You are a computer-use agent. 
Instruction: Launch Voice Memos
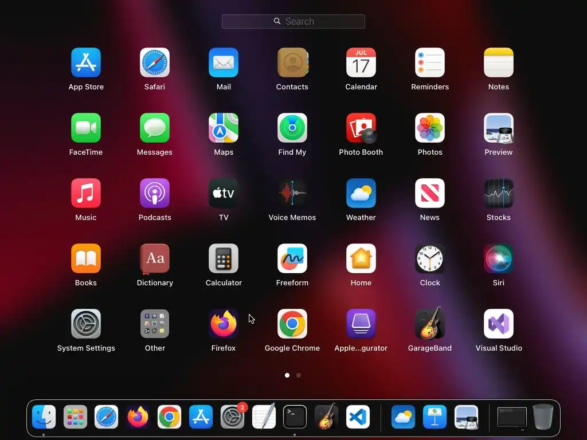(292, 193)
